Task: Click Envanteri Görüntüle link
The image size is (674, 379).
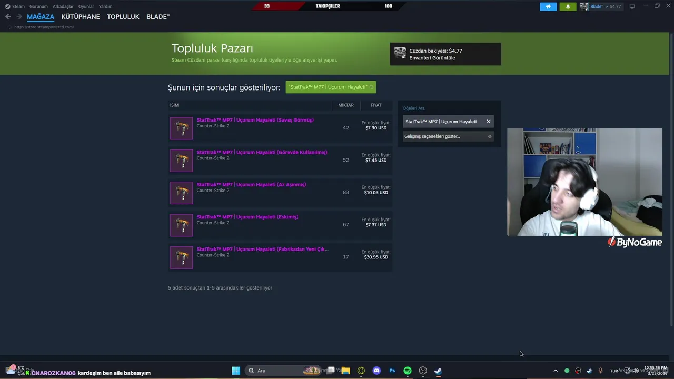Action: tap(432, 58)
